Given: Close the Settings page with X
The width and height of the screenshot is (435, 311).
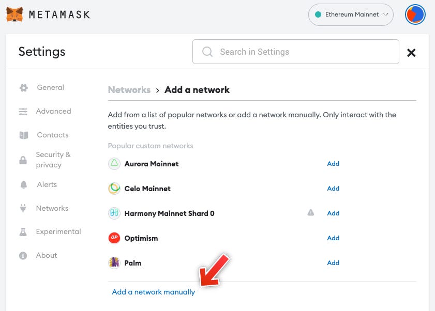Looking at the screenshot, I should [411, 52].
